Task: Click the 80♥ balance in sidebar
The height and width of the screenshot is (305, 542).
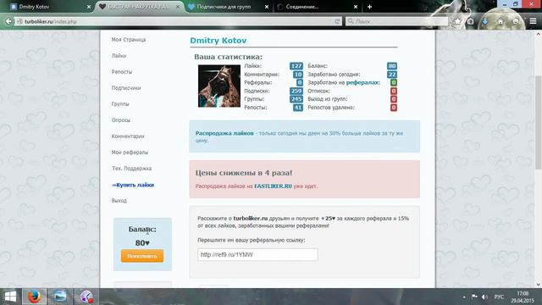Action: click(x=142, y=243)
